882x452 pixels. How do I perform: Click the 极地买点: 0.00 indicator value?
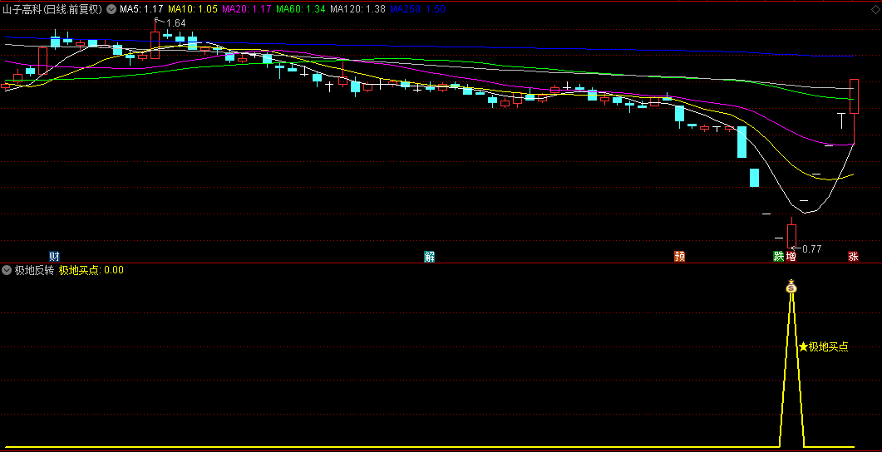click(x=91, y=270)
